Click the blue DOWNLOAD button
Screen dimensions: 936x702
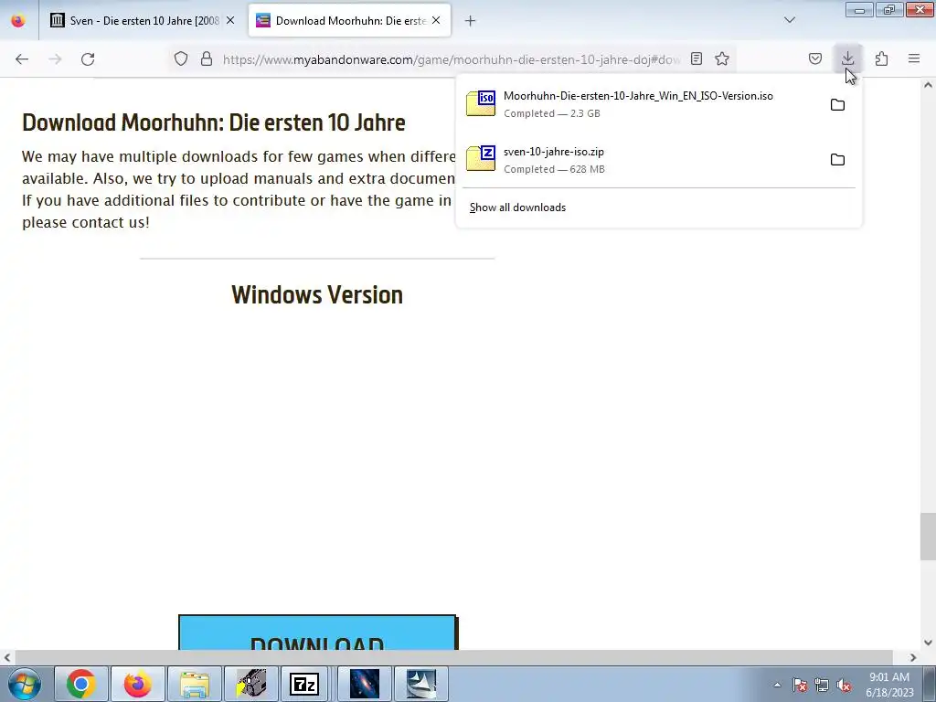[317, 633]
